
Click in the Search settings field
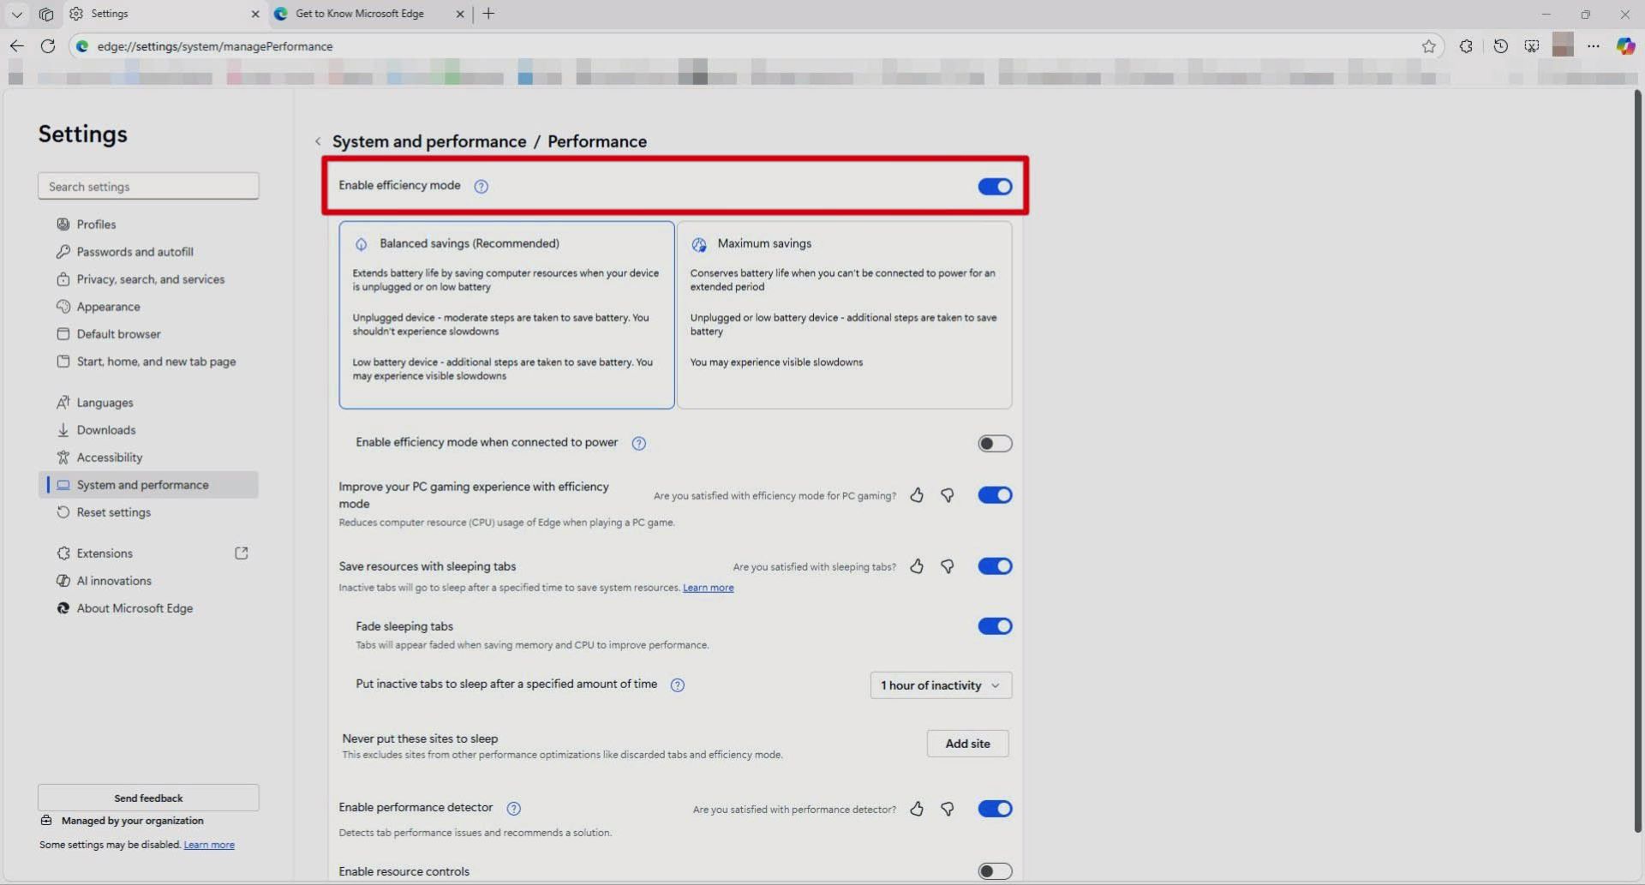pyautogui.click(x=148, y=187)
